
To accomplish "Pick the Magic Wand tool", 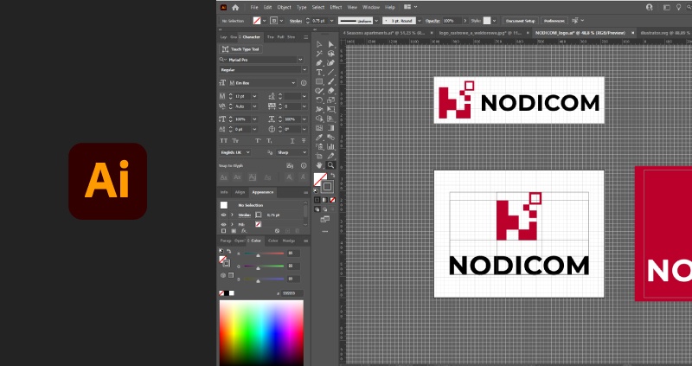I will point(319,54).
